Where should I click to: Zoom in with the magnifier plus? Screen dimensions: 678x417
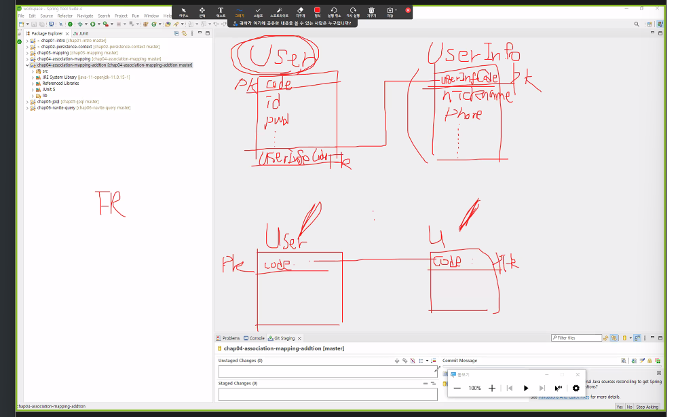491,388
